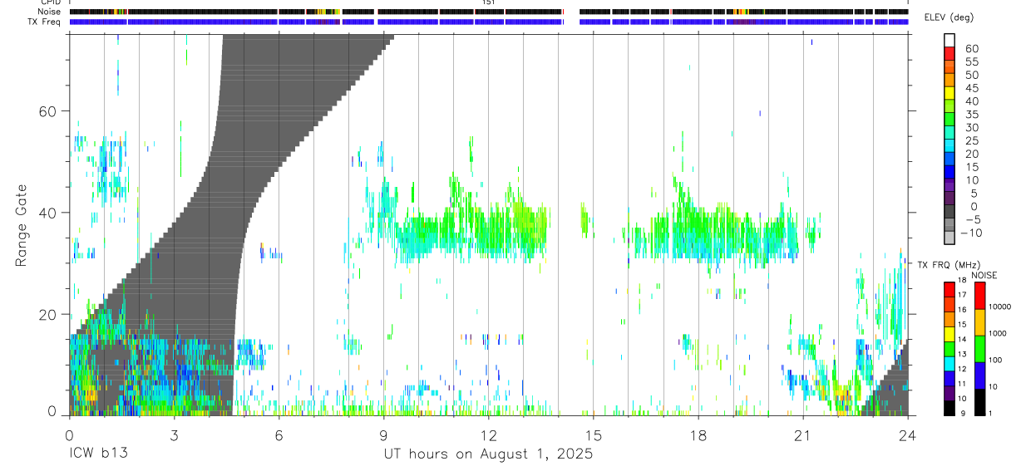Click x-axis tick label '15'
Viewport: 1021px width, 471px height.
(593, 435)
